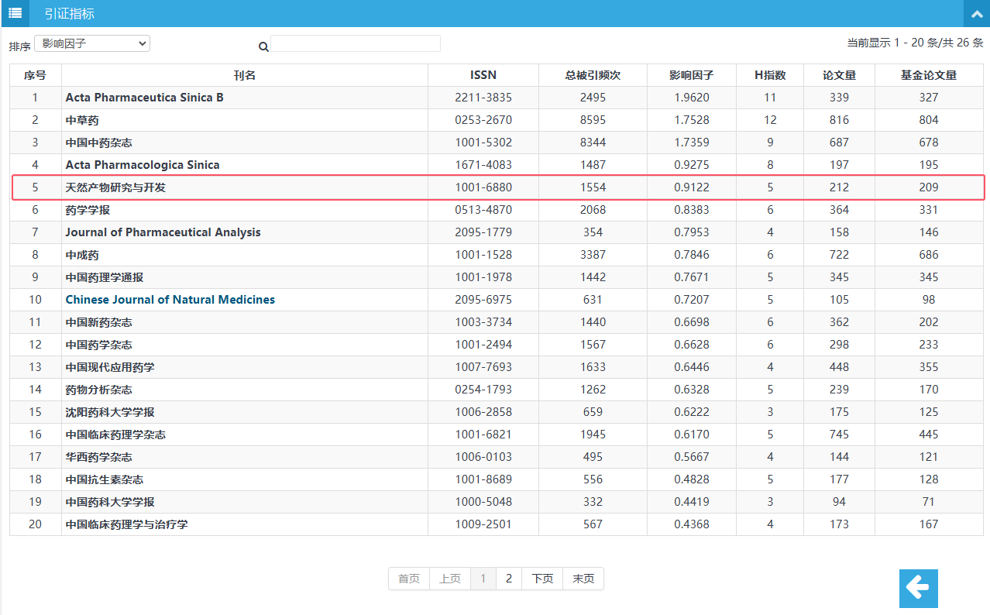Click the magnifier search icon
The height and width of the screenshot is (615, 990).
(x=263, y=46)
